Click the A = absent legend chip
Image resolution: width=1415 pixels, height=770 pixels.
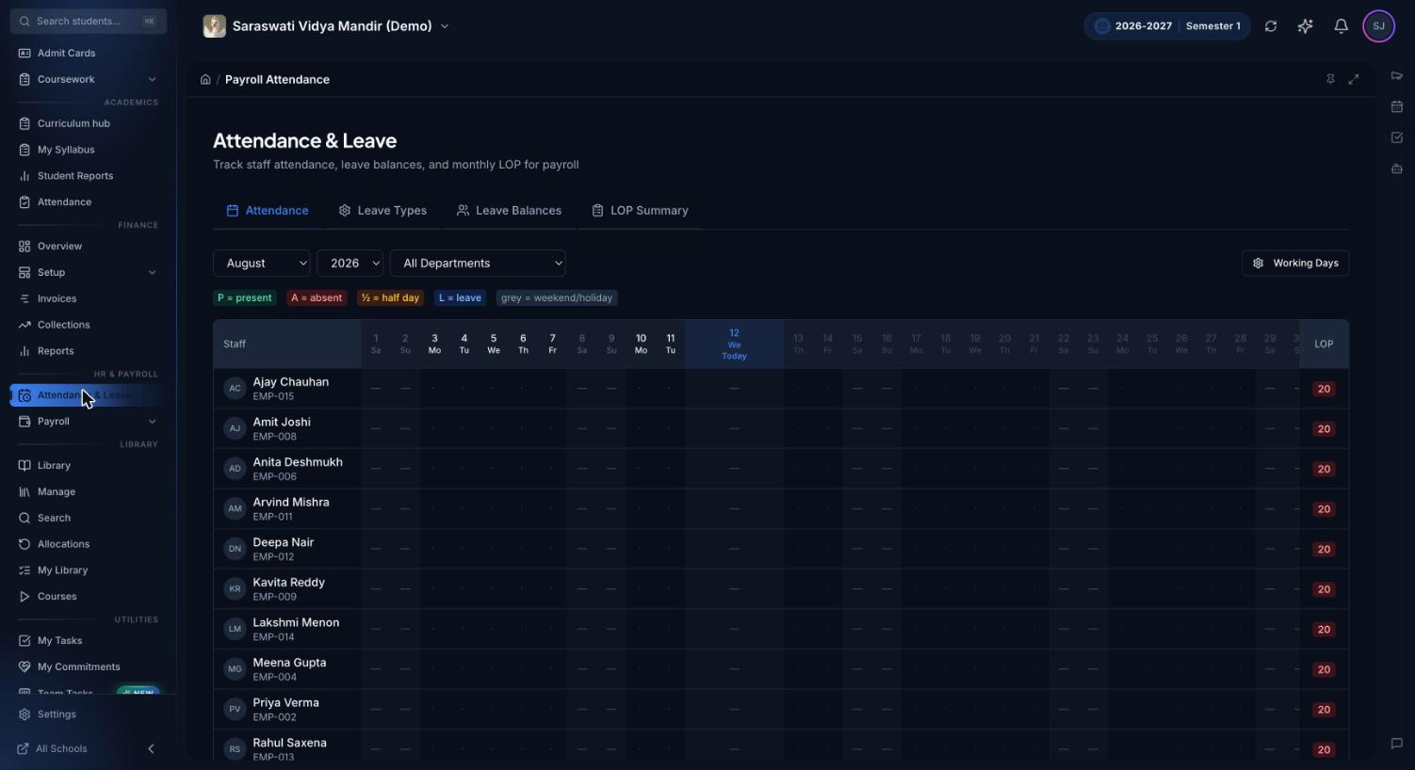pos(317,298)
